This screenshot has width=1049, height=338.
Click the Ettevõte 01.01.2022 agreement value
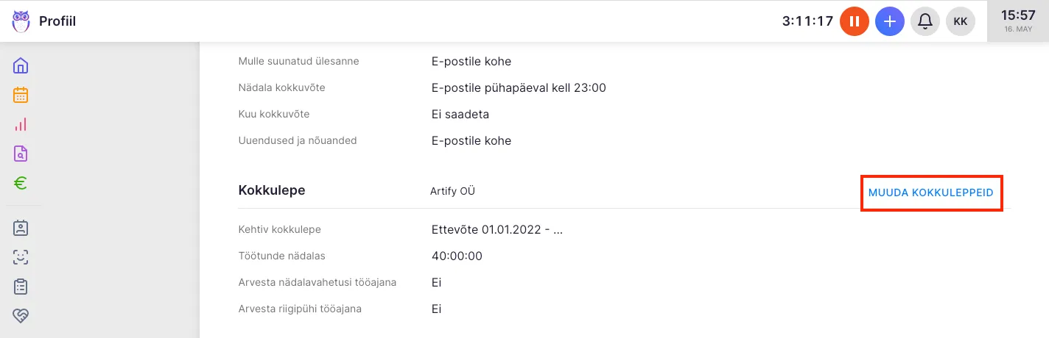(497, 229)
